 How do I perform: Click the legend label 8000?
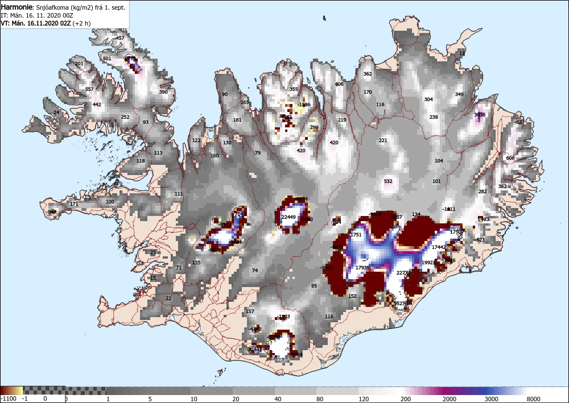point(534,399)
